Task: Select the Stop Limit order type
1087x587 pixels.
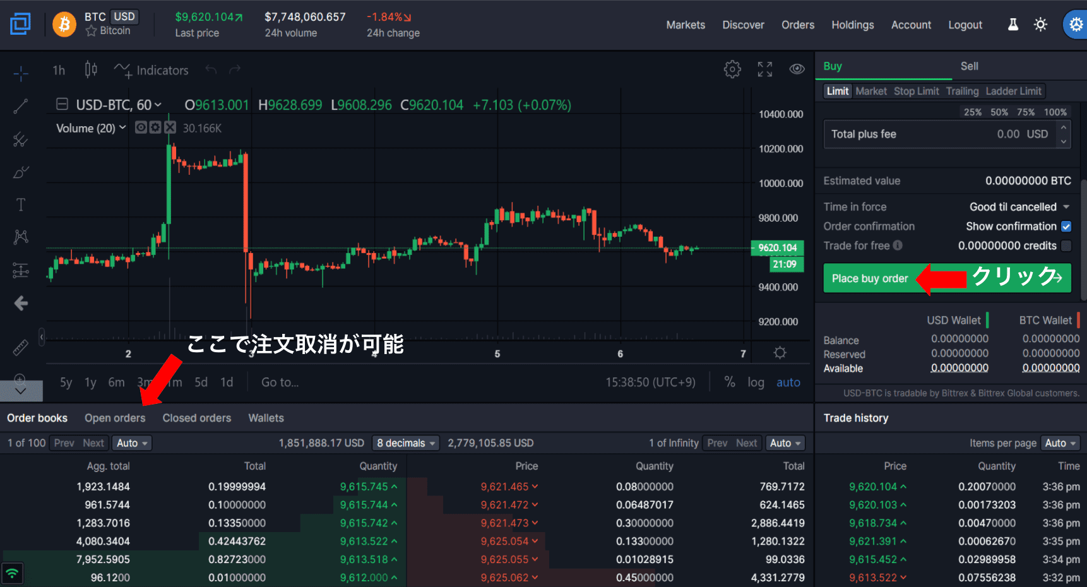Action: (916, 91)
